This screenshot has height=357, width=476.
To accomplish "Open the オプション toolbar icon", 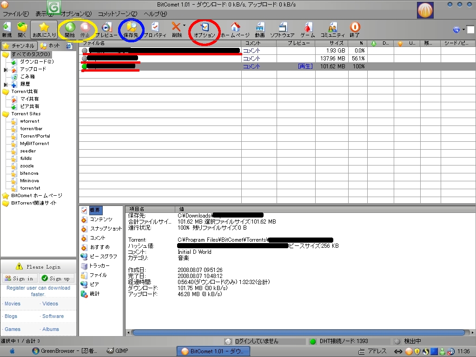I will click(205, 30).
